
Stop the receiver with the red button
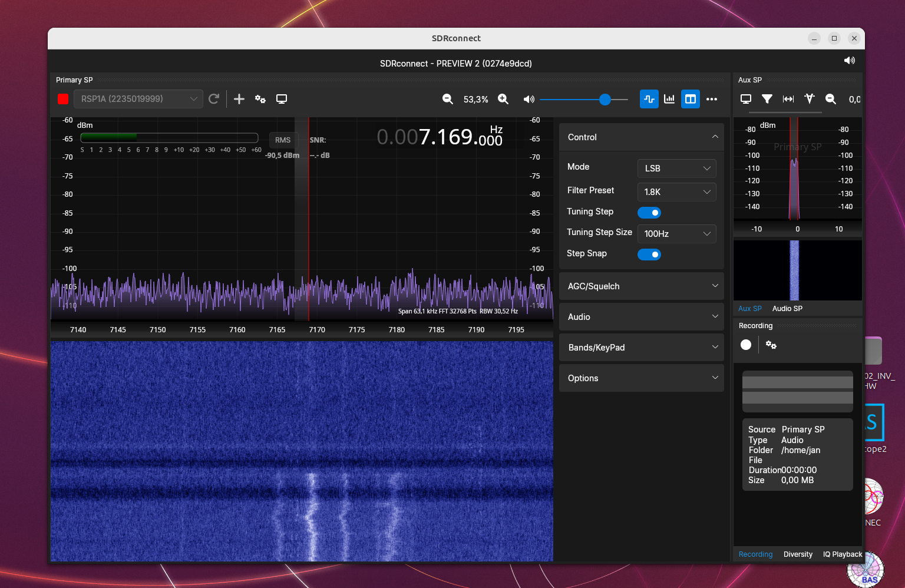tap(63, 99)
